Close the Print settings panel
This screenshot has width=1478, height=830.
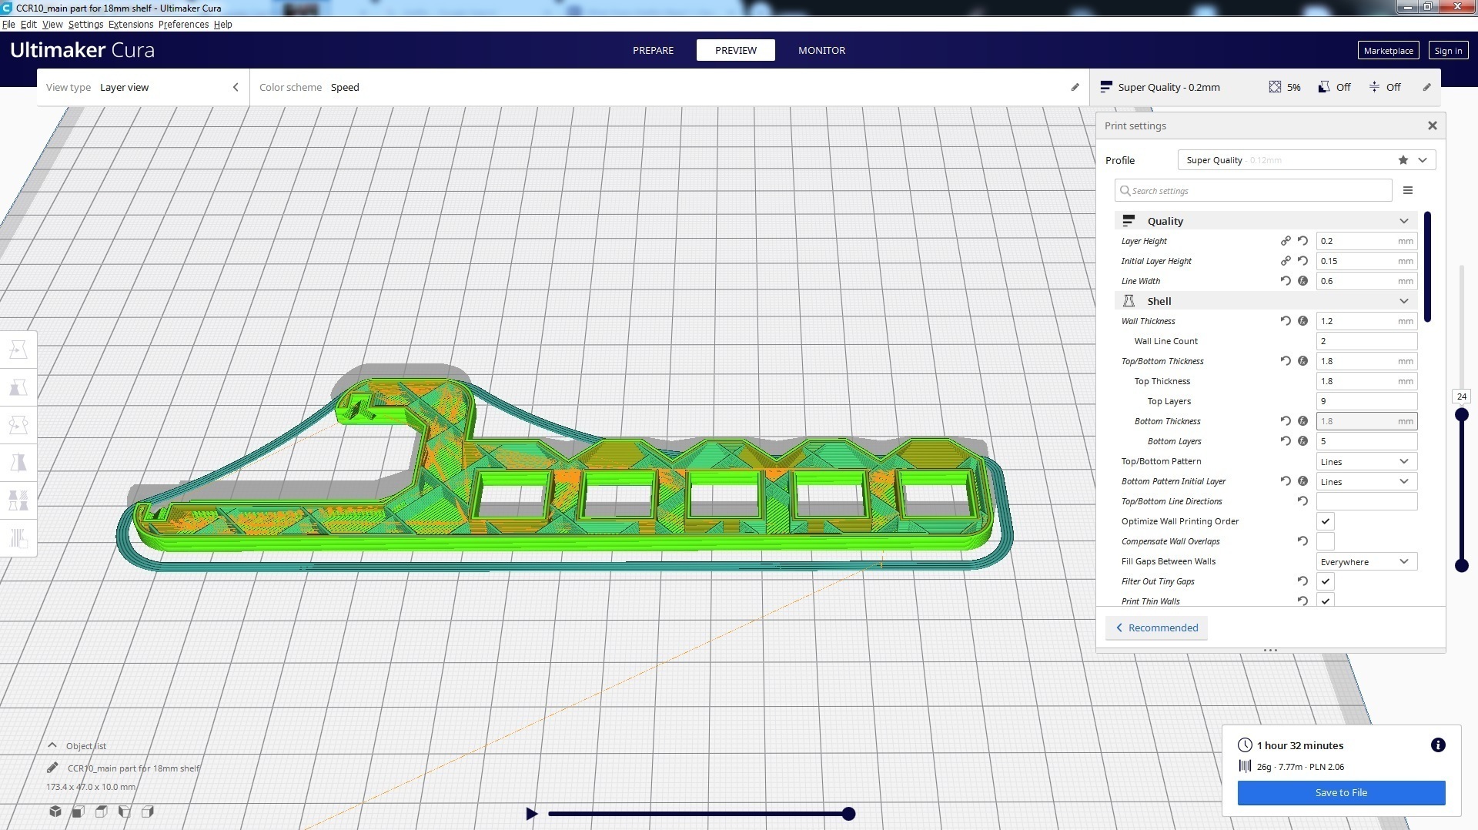1433,126
